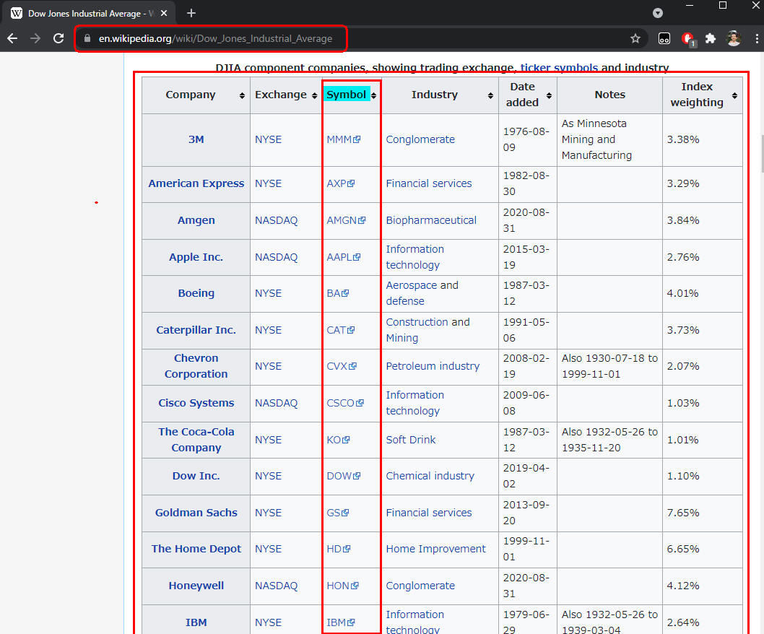This screenshot has width=764, height=634.
Task: Go forward with the forward arrow
Action: click(x=35, y=38)
